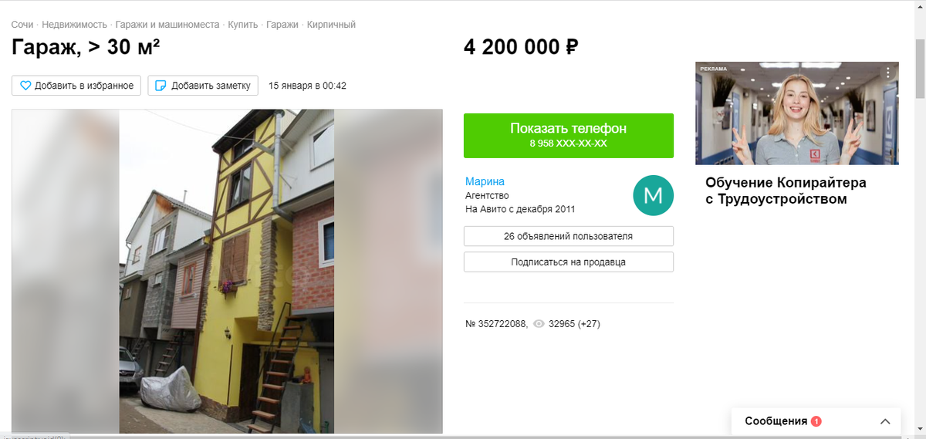Open 26 объявлений пользователя
This screenshot has height=439, width=926.
[569, 236]
